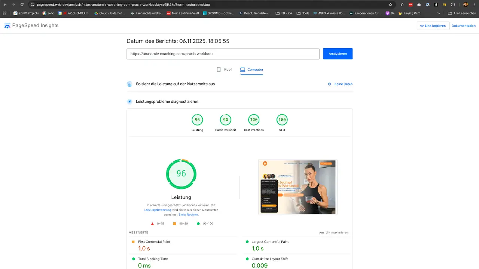The height and width of the screenshot is (269, 479).
Task: Click the pulse icon beside Leistungsprobleme diagnostizieren
Action: click(129, 101)
